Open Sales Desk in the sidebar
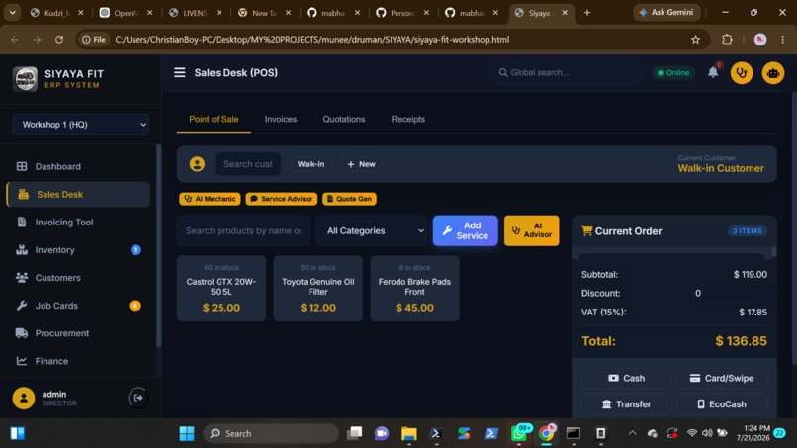Image resolution: width=797 pixels, height=448 pixels. [x=79, y=194]
